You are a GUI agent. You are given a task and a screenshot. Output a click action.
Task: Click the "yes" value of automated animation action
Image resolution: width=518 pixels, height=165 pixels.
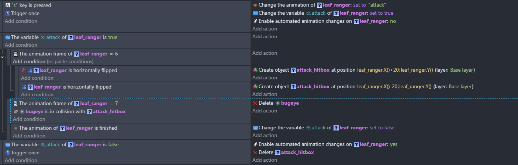(x=393, y=144)
